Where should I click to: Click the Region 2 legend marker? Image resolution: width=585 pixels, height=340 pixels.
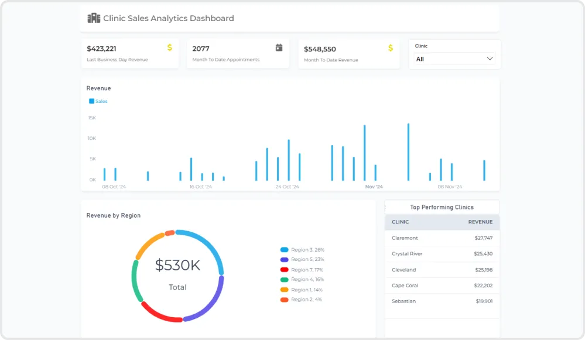click(x=285, y=300)
